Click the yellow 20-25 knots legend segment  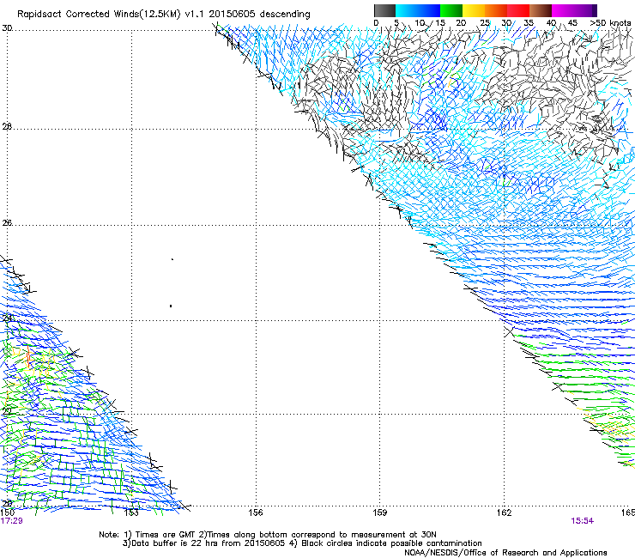(x=474, y=10)
